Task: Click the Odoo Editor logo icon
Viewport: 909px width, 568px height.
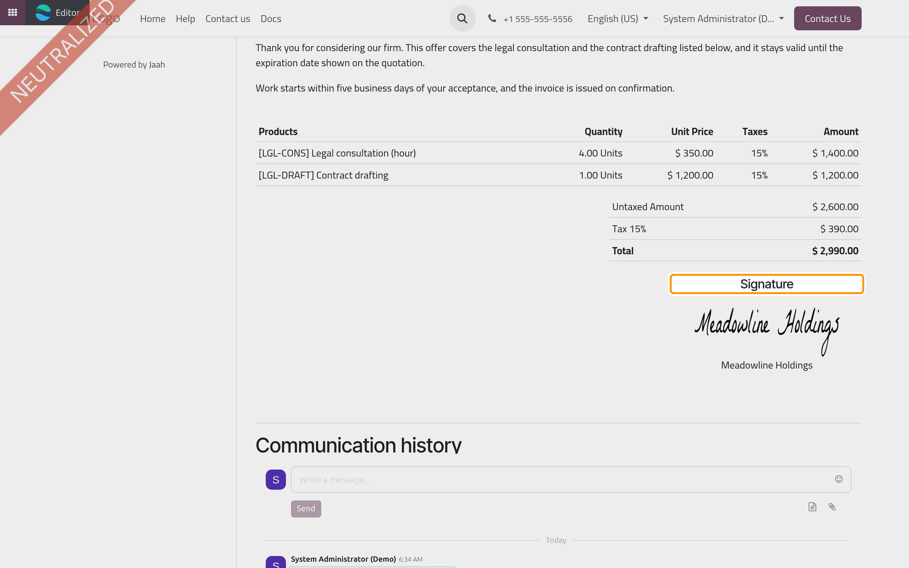Action: (43, 13)
